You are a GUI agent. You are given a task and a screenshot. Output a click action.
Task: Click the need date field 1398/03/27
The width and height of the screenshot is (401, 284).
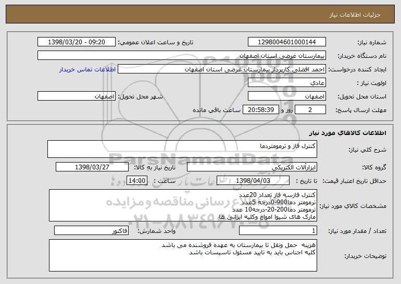click(92, 167)
